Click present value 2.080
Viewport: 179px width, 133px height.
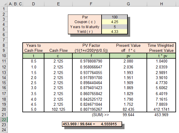point(128,61)
